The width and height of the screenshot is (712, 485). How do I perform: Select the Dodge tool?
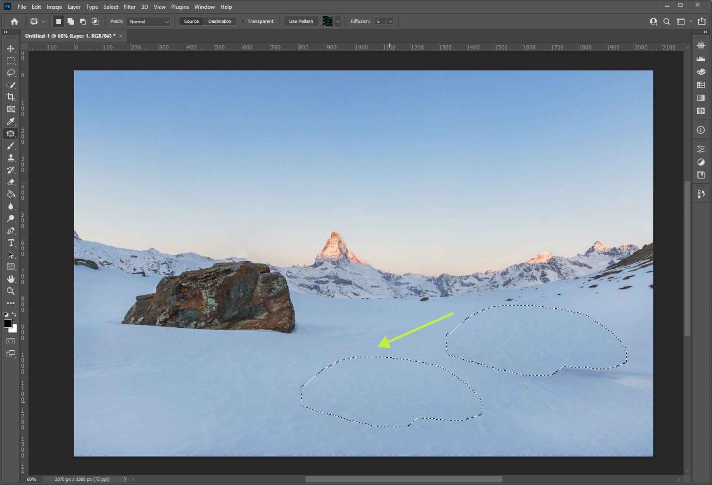(11, 219)
